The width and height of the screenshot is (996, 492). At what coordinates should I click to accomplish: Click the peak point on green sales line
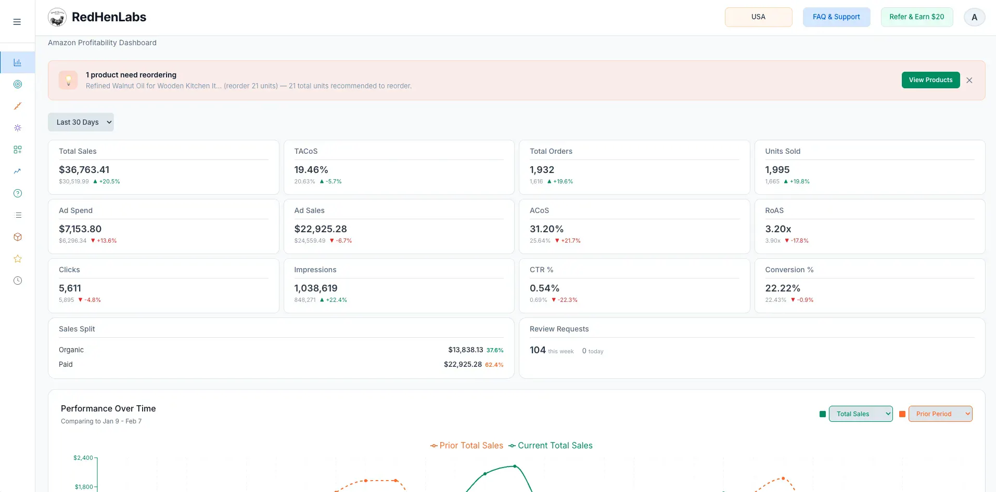pos(515,467)
